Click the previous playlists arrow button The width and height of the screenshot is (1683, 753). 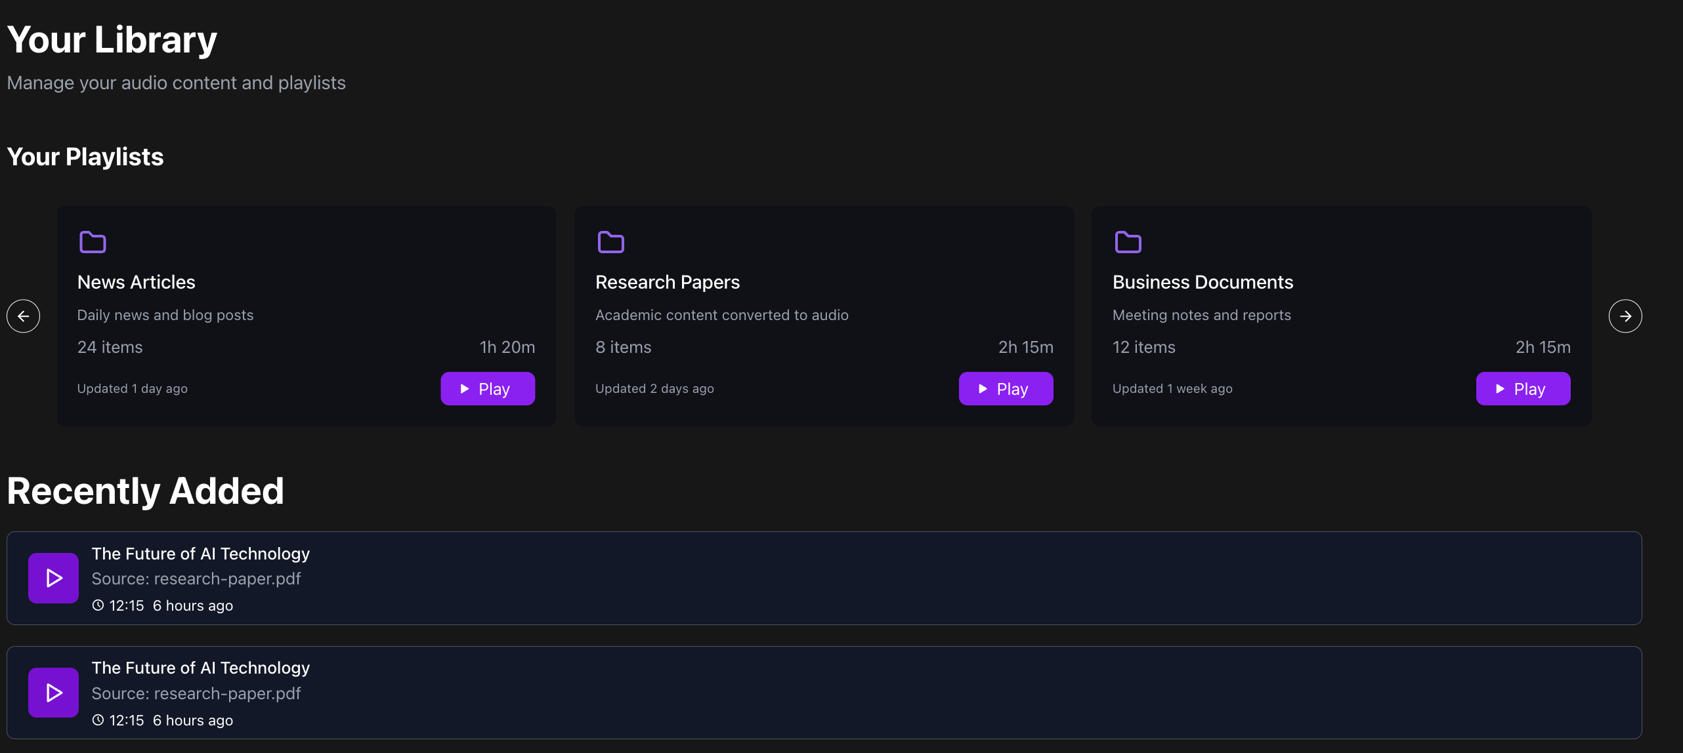pyautogui.click(x=24, y=316)
